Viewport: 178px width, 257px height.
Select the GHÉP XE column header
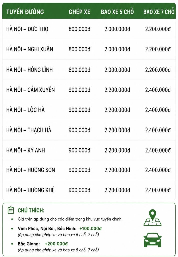(x=79, y=12)
